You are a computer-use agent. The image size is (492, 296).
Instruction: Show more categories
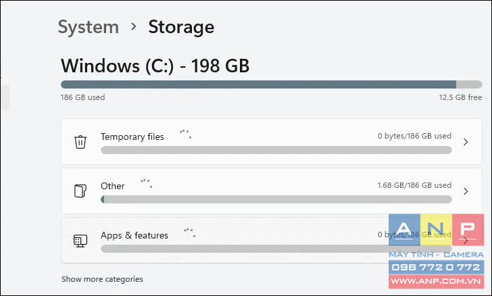102,279
